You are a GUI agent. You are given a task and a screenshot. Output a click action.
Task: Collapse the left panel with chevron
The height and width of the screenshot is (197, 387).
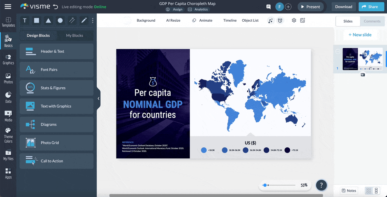tap(98, 99)
